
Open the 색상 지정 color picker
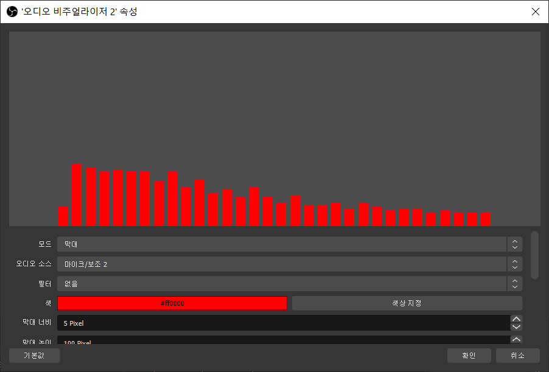407,303
